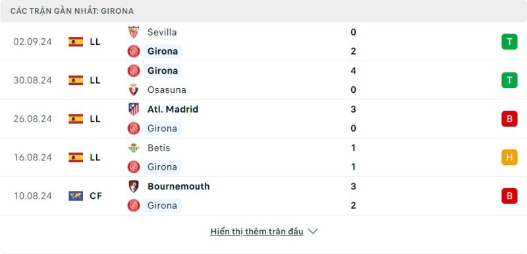The image size is (527, 254).
Task: Click the LL league label on 16.08.24 row
Action: [x=95, y=157]
